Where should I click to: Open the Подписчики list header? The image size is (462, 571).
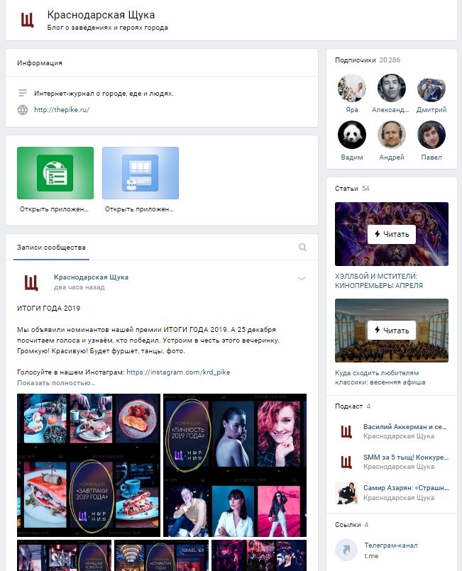(355, 60)
